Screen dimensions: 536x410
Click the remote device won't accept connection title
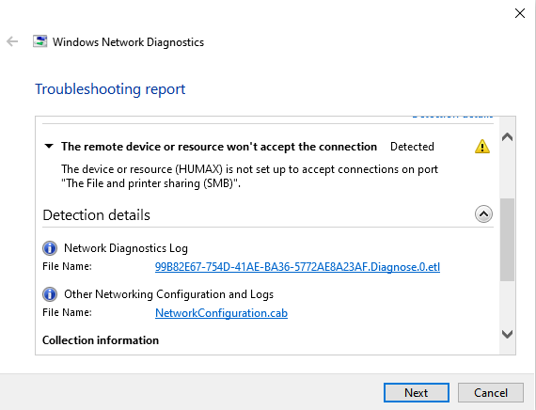(x=219, y=147)
